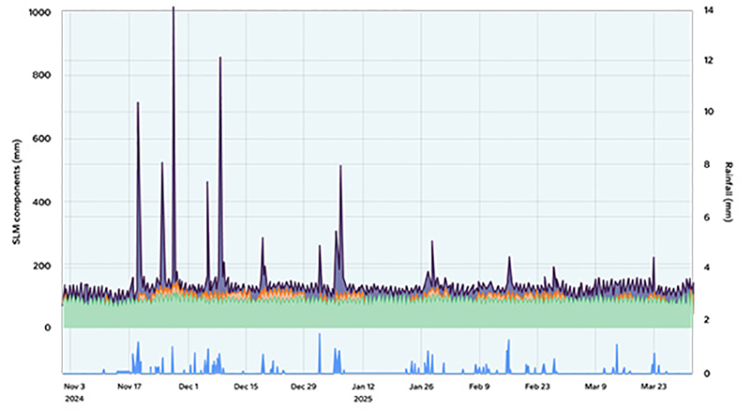Select the early January peak near 500 mm
The width and height of the screenshot is (752, 411).
click(x=341, y=168)
